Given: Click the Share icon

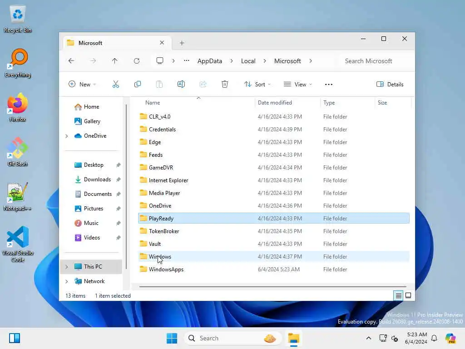Looking at the screenshot, I should tap(203, 84).
